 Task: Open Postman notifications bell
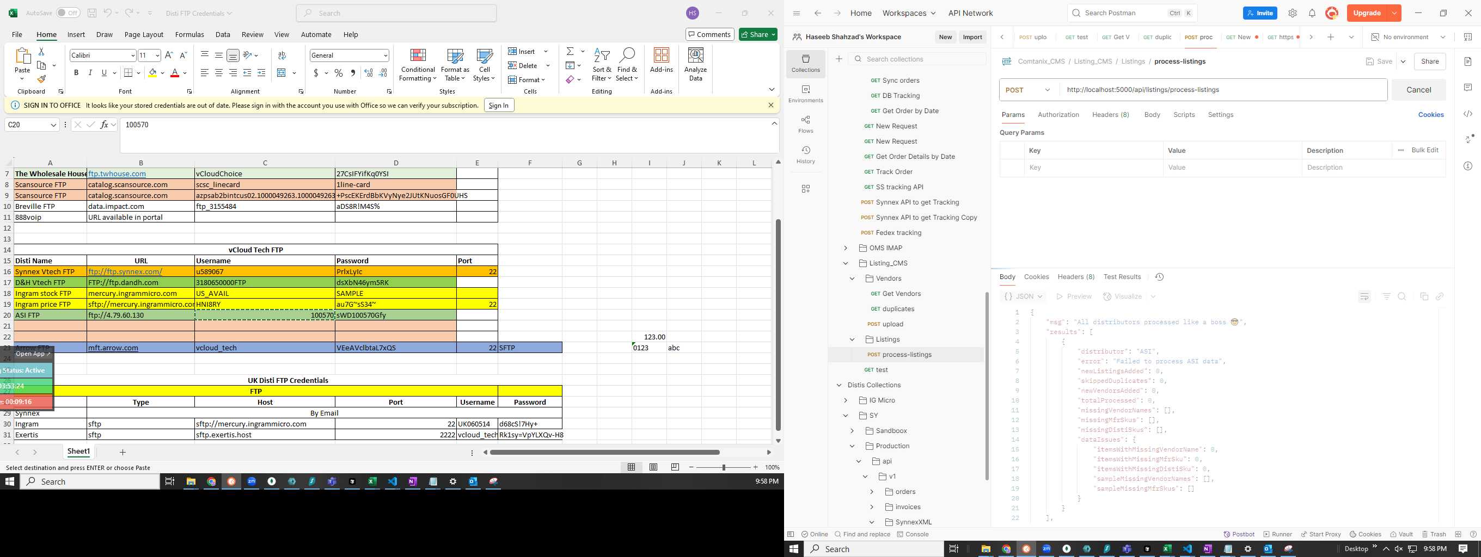point(1312,13)
